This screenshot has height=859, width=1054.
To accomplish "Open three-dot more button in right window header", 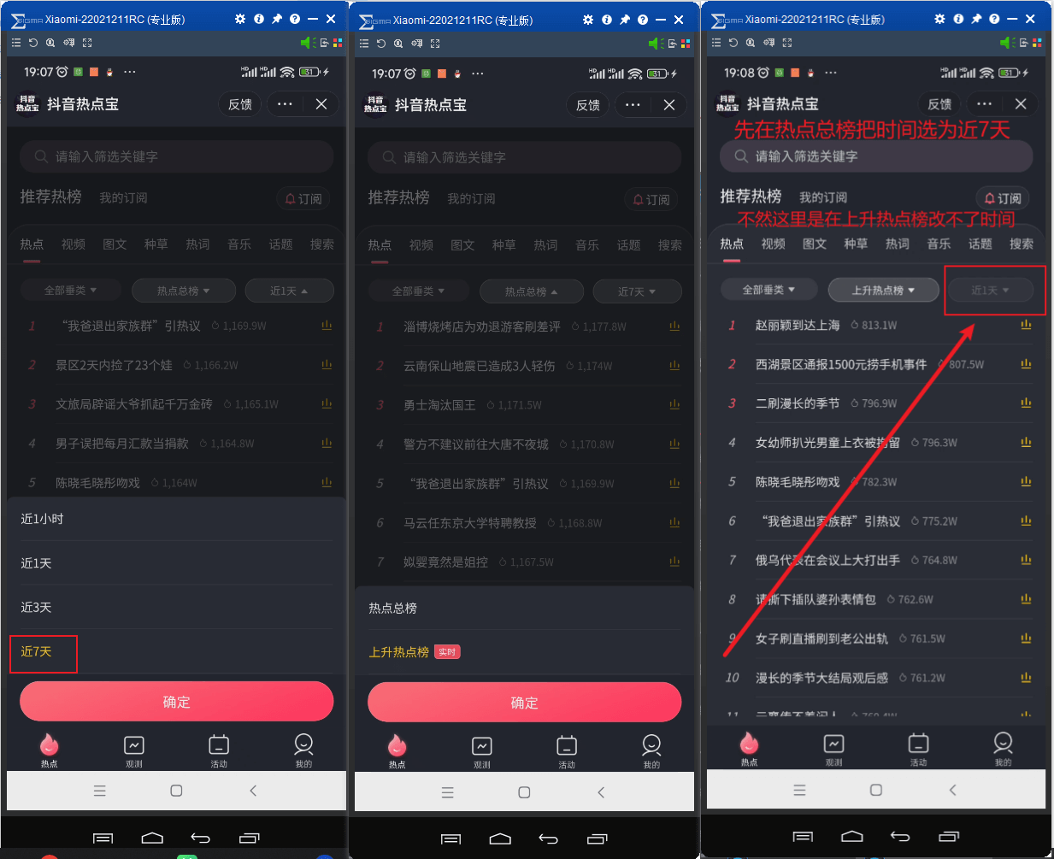I will point(984,103).
